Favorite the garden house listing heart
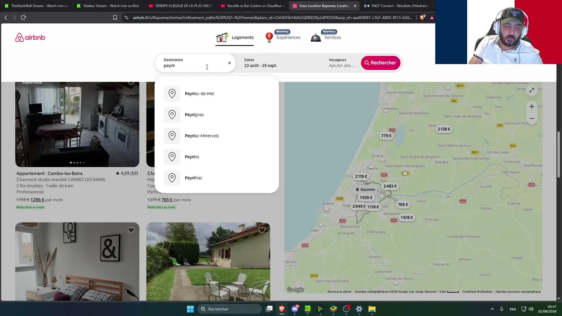Viewport: 562px width, 316px height. (x=262, y=230)
